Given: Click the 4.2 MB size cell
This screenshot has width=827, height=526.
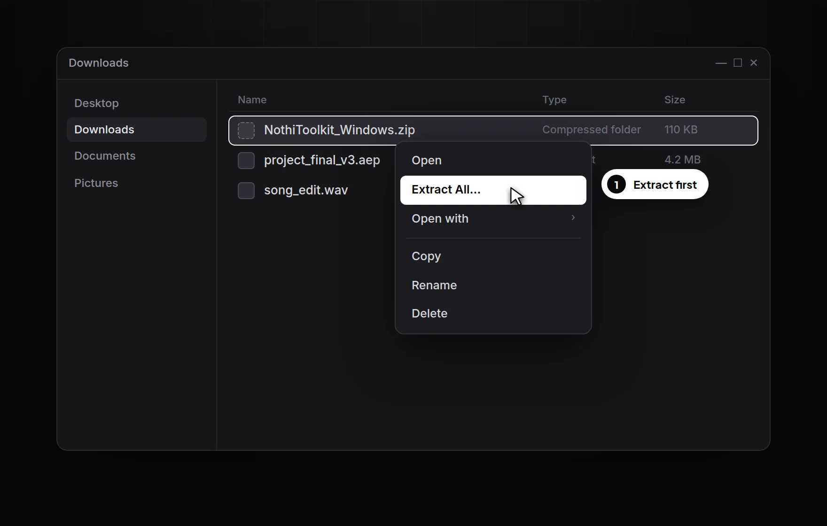Looking at the screenshot, I should pyautogui.click(x=682, y=159).
